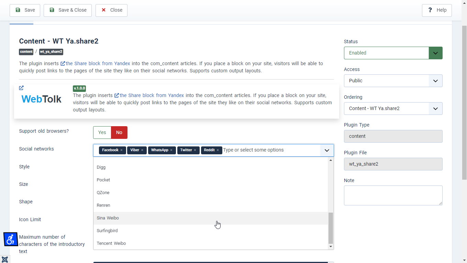Set Support old browsers to No
The image size is (467, 263).
tap(119, 133)
